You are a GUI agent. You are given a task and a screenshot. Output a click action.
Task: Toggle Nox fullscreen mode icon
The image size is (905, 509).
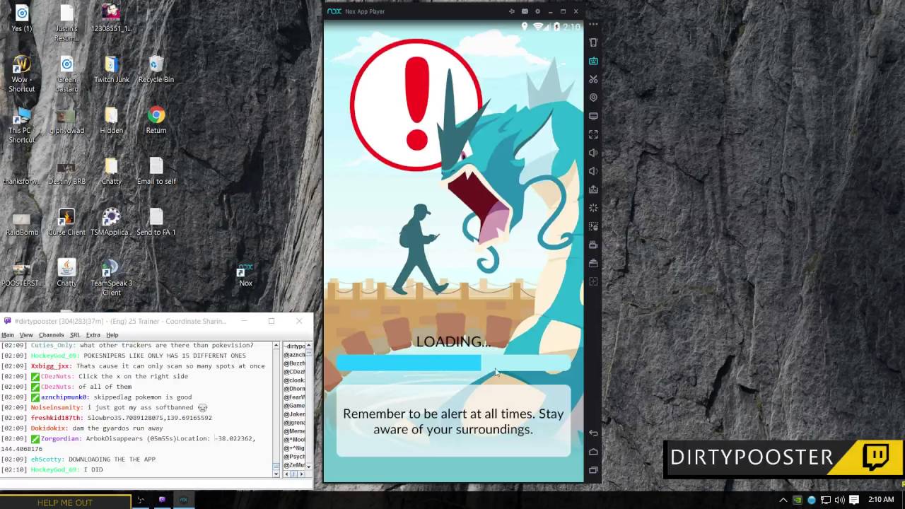click(x=593, y=134)
